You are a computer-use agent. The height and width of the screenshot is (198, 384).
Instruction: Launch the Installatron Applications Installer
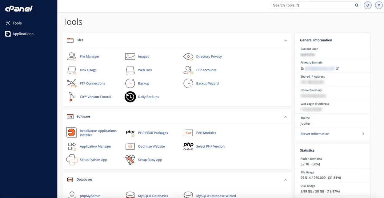pyautogui.click(x=98, y=133)
